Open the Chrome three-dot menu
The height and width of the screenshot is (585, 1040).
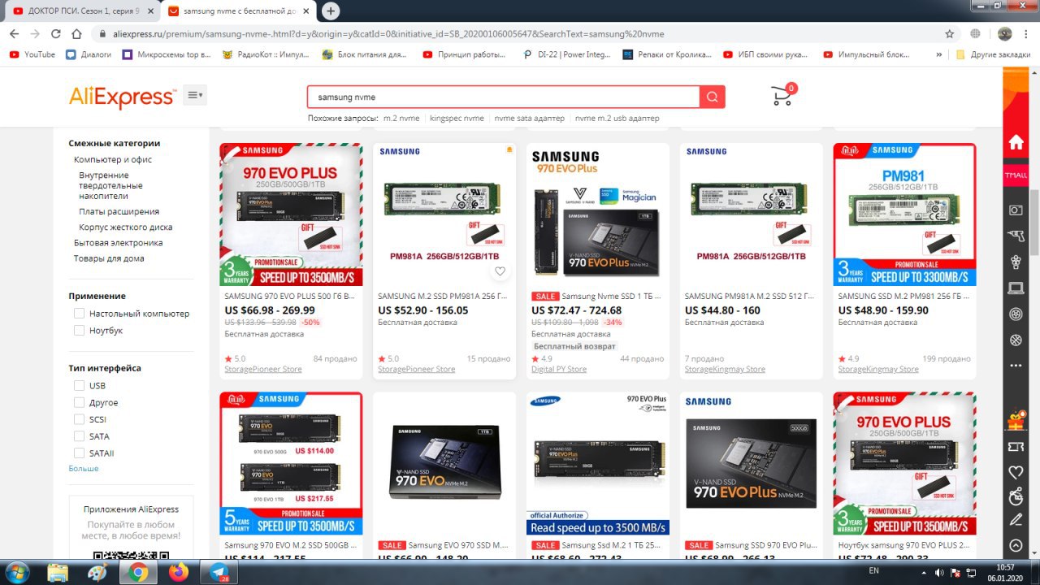pyautogui.click(x=1026, y=34)
